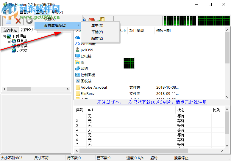Click the 大小不符:803 status bar entry

point(12,158)
